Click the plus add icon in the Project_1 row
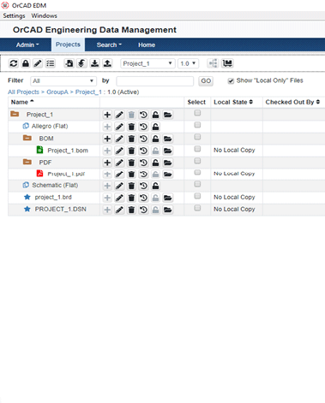This screenshot has width=325, height=403. 107,115
